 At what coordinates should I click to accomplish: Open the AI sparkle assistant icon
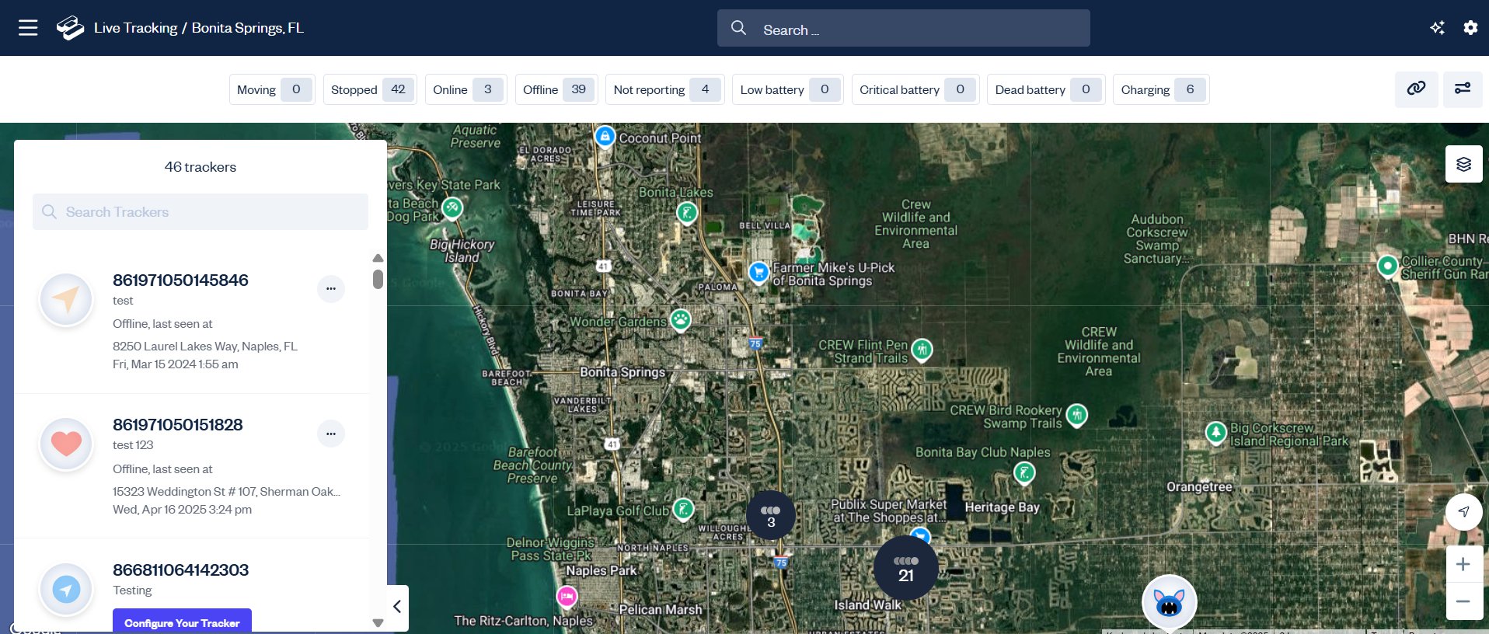click(x=1437, y=28)
